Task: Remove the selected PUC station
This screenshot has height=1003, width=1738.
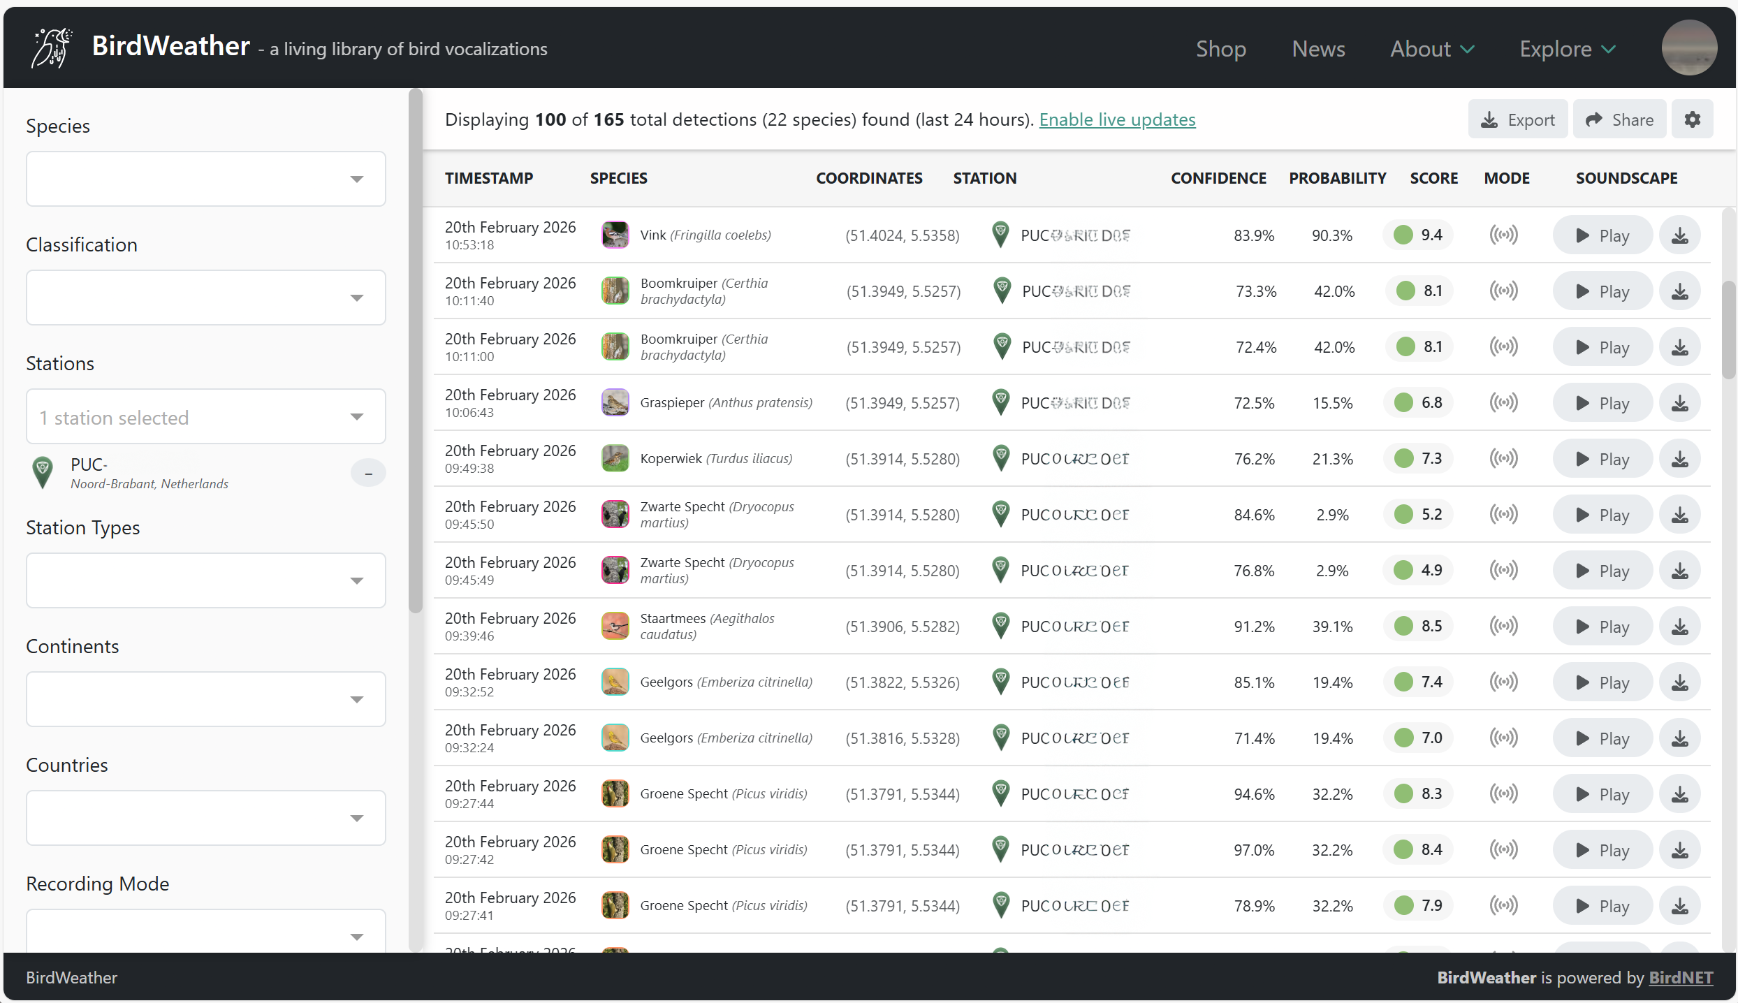Action: point(368,473)
